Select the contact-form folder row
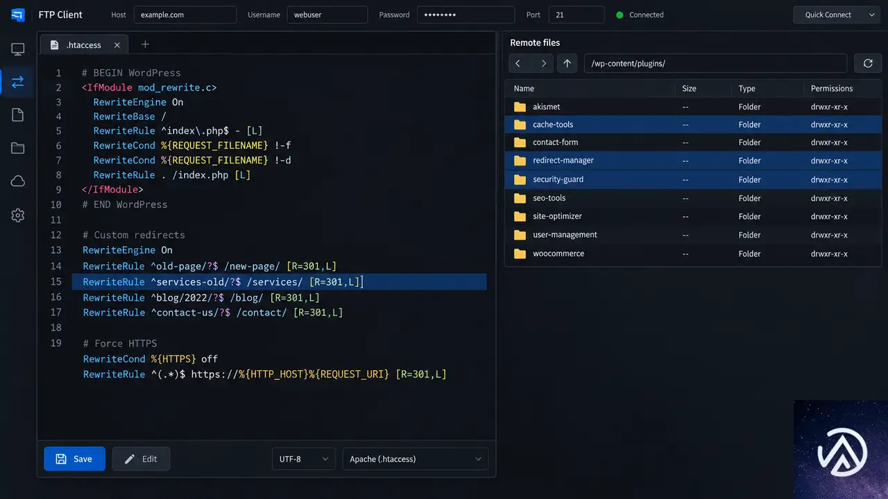 [693, 142]
